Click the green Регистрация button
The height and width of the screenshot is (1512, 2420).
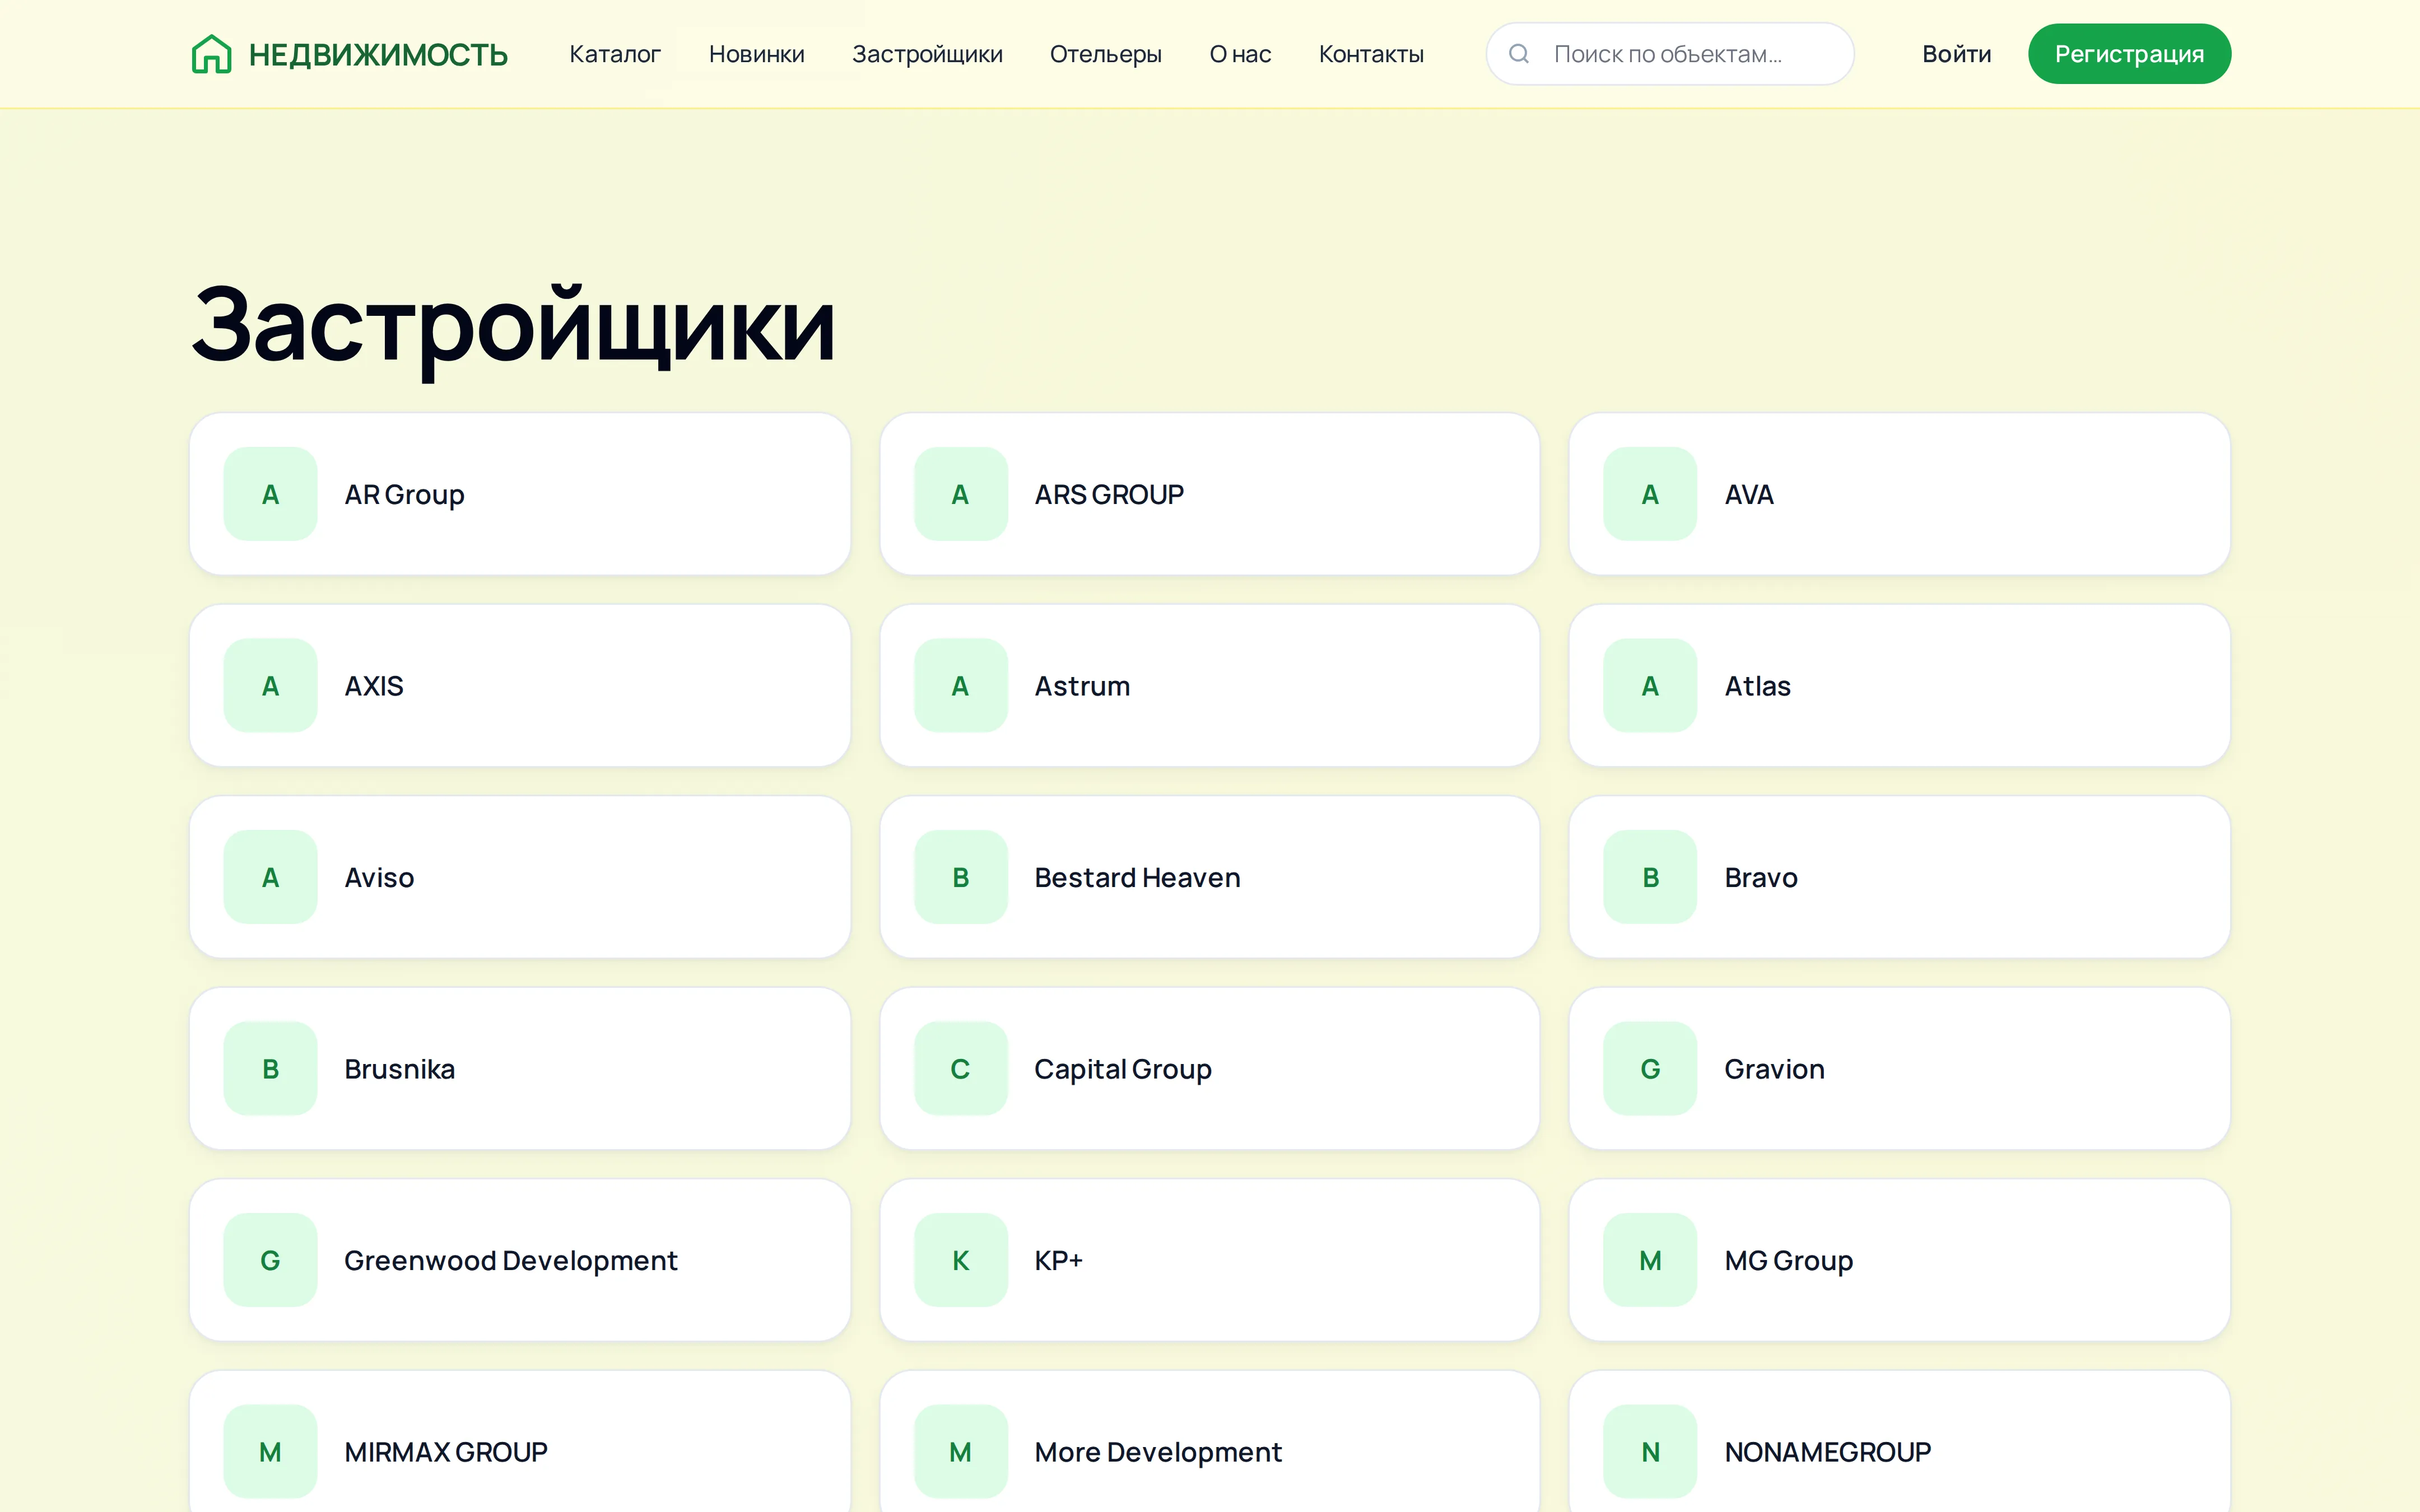tap(2129, 54)
